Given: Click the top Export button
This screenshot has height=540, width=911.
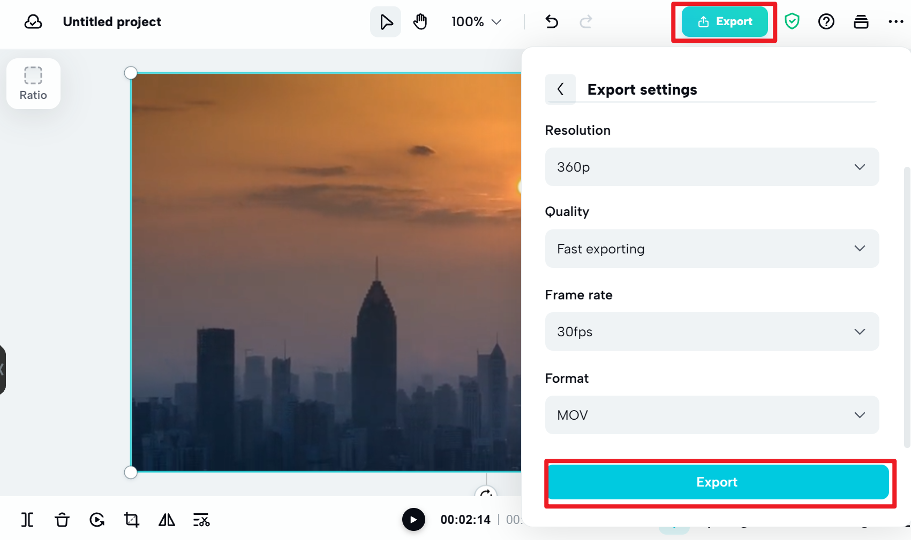Looking at the screenshot, I should pyautogui.click(x=724, y=21).
